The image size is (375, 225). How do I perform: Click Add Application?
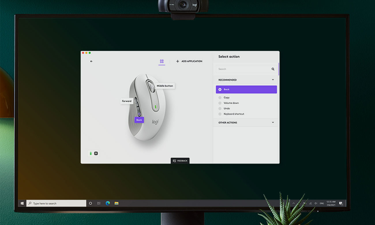coord(189,61)
